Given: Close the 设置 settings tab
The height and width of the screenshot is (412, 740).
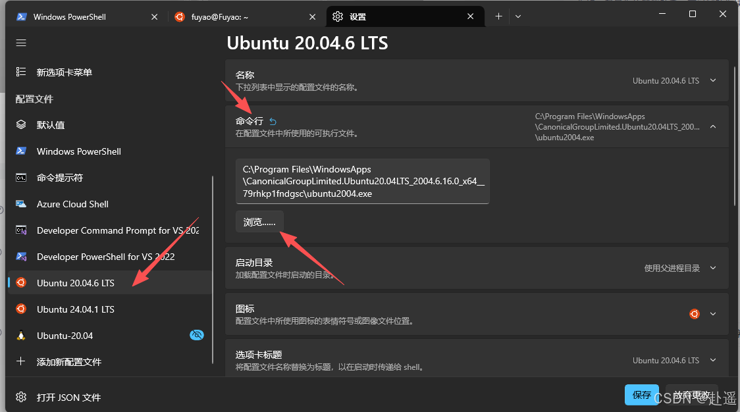Looking at the screenshot, I should [471, 16].
